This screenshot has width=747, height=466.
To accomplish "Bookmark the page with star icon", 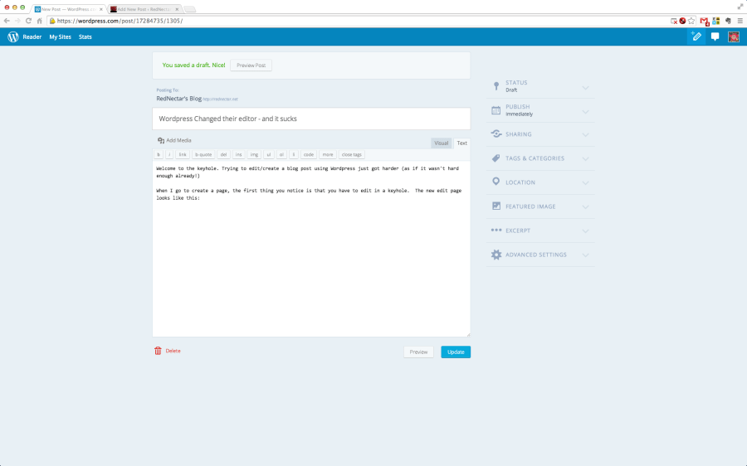I will click(691, 20).
